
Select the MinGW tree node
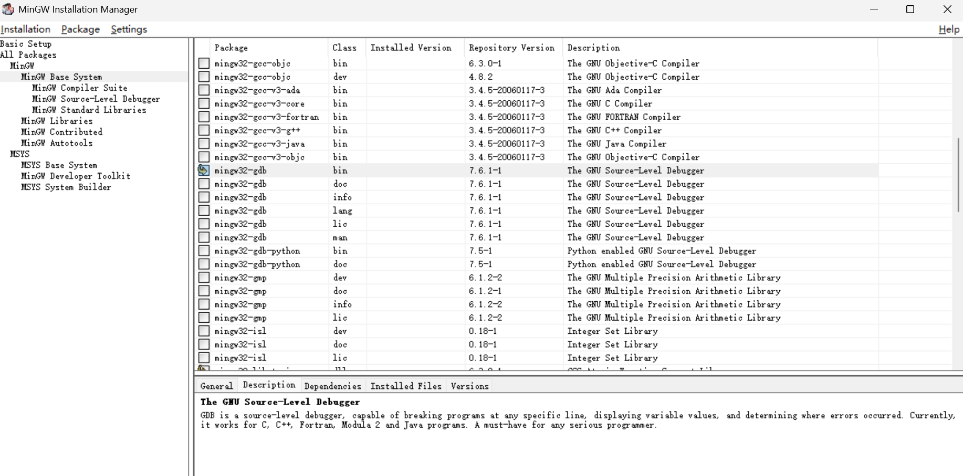pos(22,66)
